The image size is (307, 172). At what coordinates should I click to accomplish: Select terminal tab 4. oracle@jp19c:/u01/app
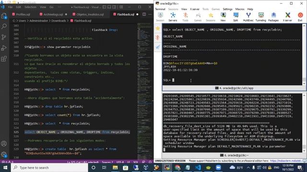coord(234,88)
